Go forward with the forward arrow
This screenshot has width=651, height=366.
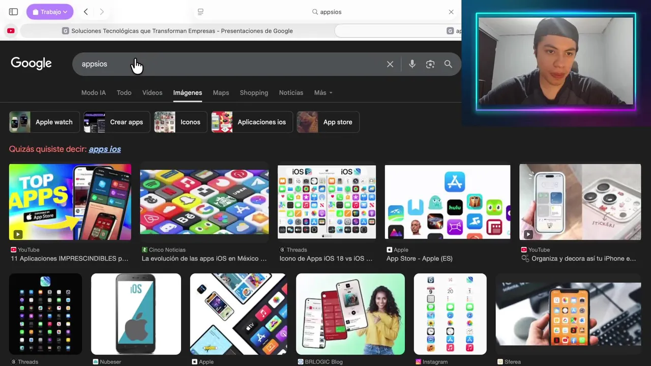(102, 12)
